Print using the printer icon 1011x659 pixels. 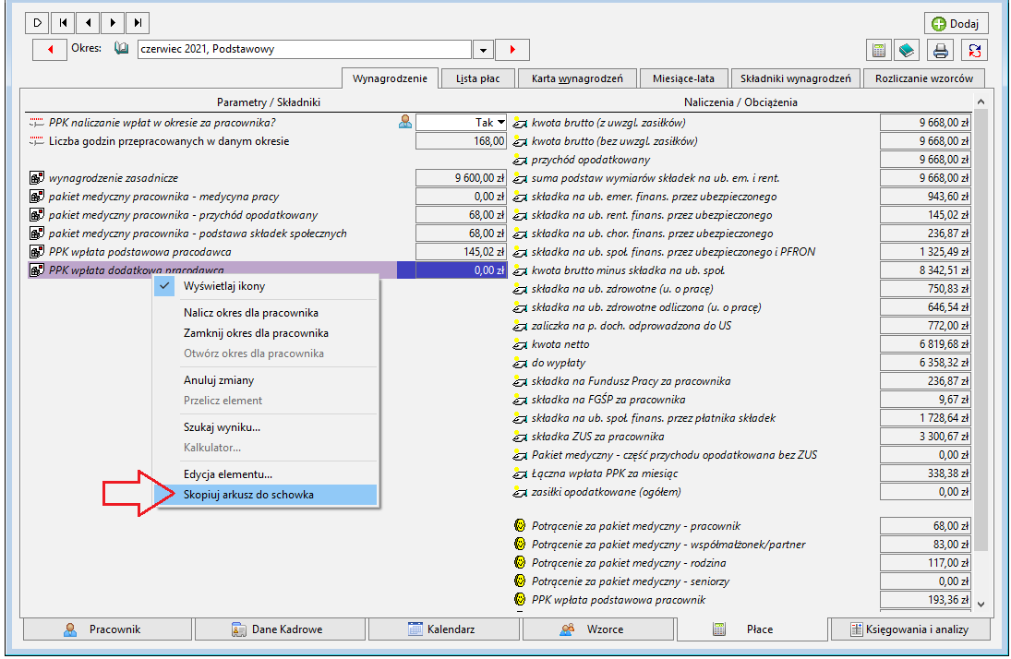(941, 50)
